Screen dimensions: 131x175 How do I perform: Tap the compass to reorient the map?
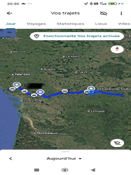click(117, 49)
